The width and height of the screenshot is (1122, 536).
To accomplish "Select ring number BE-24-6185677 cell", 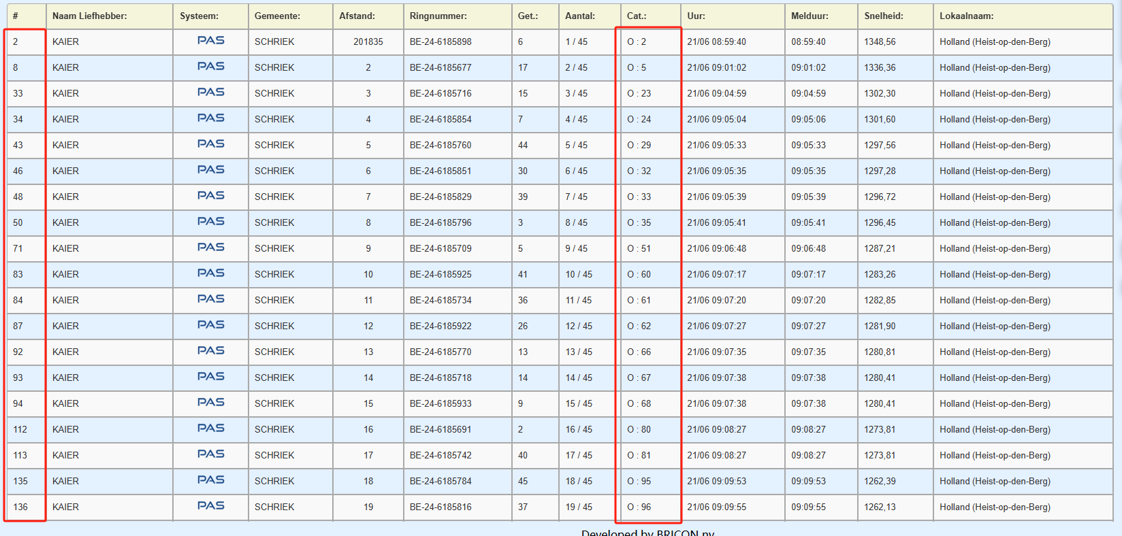I will [440, 67].
